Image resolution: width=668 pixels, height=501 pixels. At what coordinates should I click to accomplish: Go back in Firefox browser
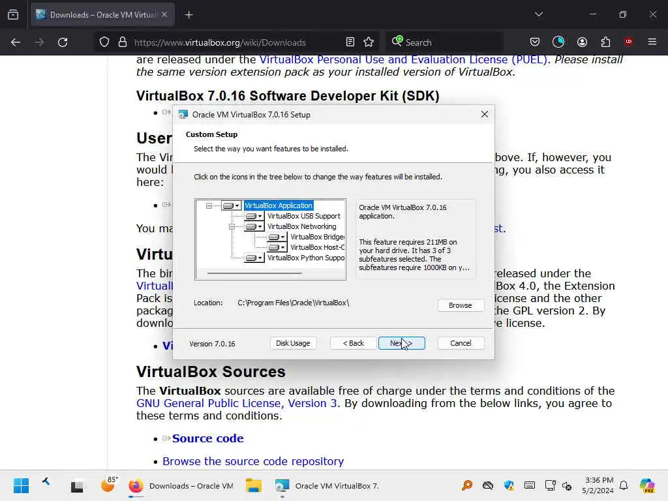[16, 42]
